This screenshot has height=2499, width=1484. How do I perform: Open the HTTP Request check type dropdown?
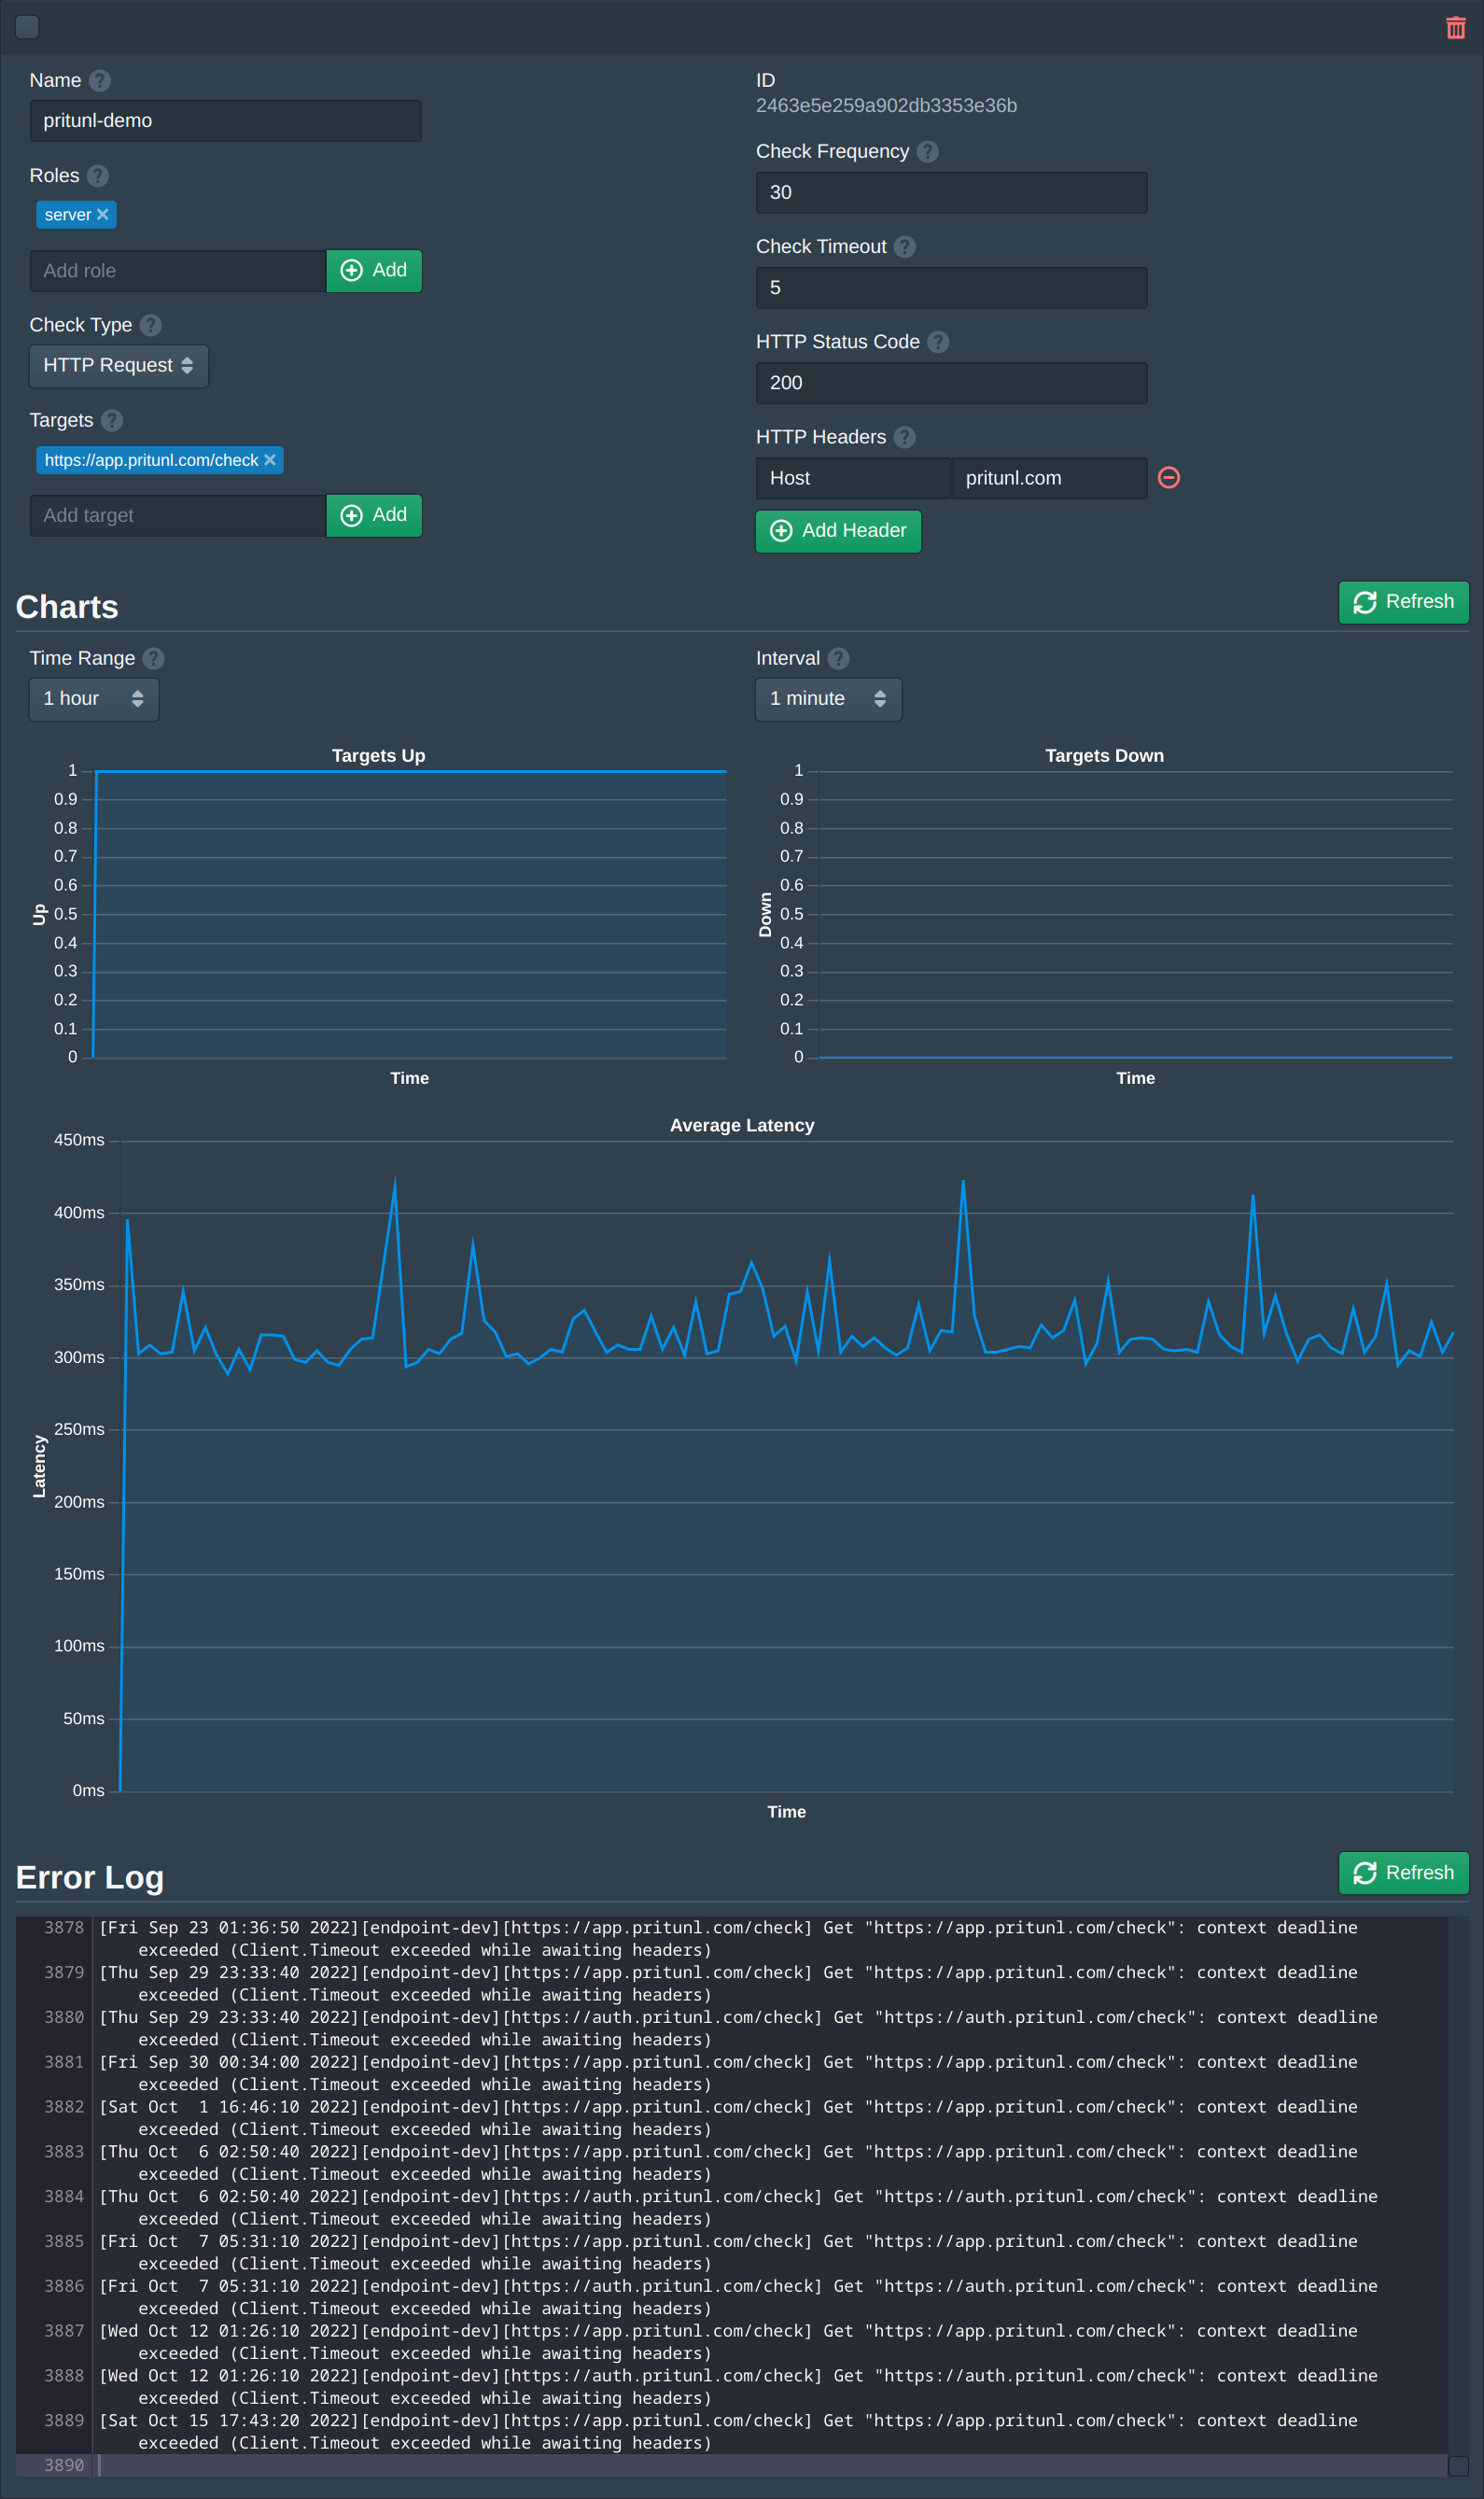pos(119,366)
